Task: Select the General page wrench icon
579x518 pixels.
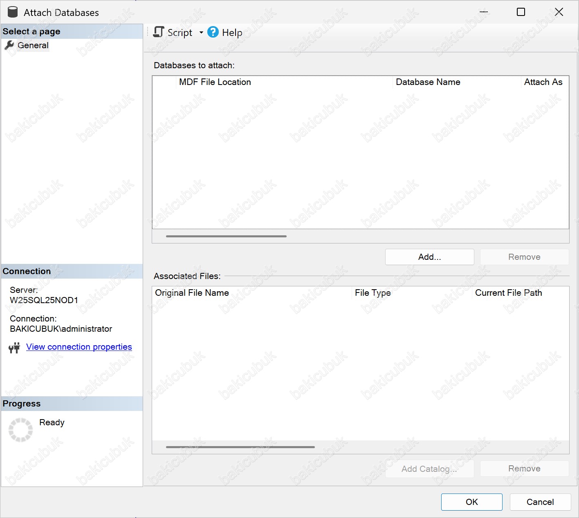Action: 9,45
